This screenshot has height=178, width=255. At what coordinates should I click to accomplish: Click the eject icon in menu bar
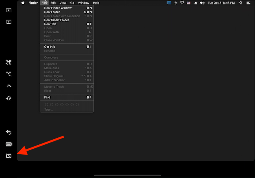tap(196, 3)
